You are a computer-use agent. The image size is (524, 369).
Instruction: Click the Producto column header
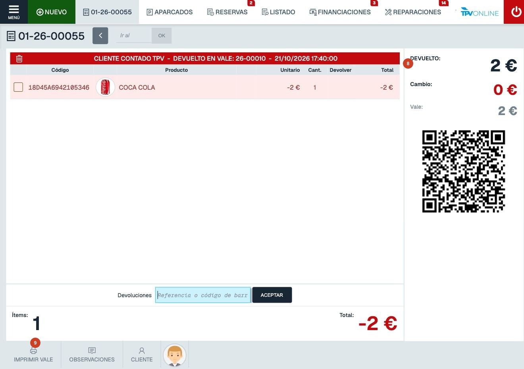pos(177,70)
